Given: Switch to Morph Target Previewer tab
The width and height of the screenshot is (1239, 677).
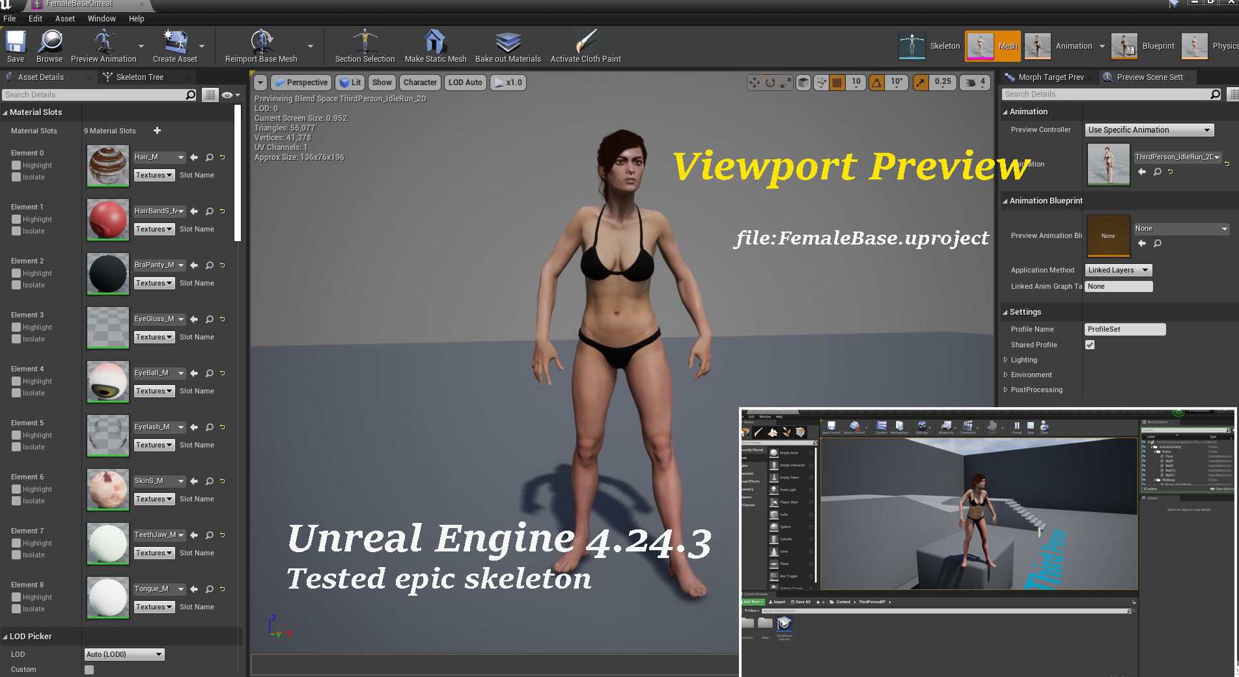Looking at the screenshot, I should [x=1050, y=77].
